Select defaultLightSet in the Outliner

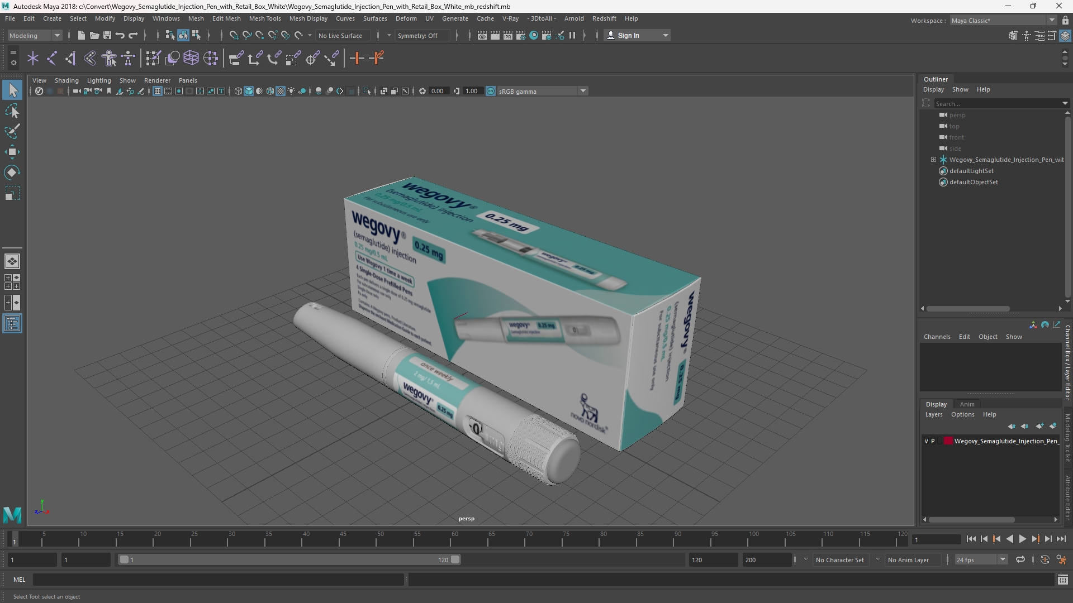(971, 171)
